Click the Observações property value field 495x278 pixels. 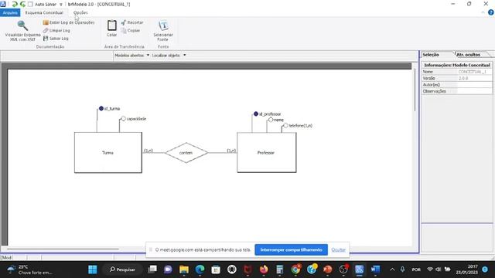click(474, 91)
